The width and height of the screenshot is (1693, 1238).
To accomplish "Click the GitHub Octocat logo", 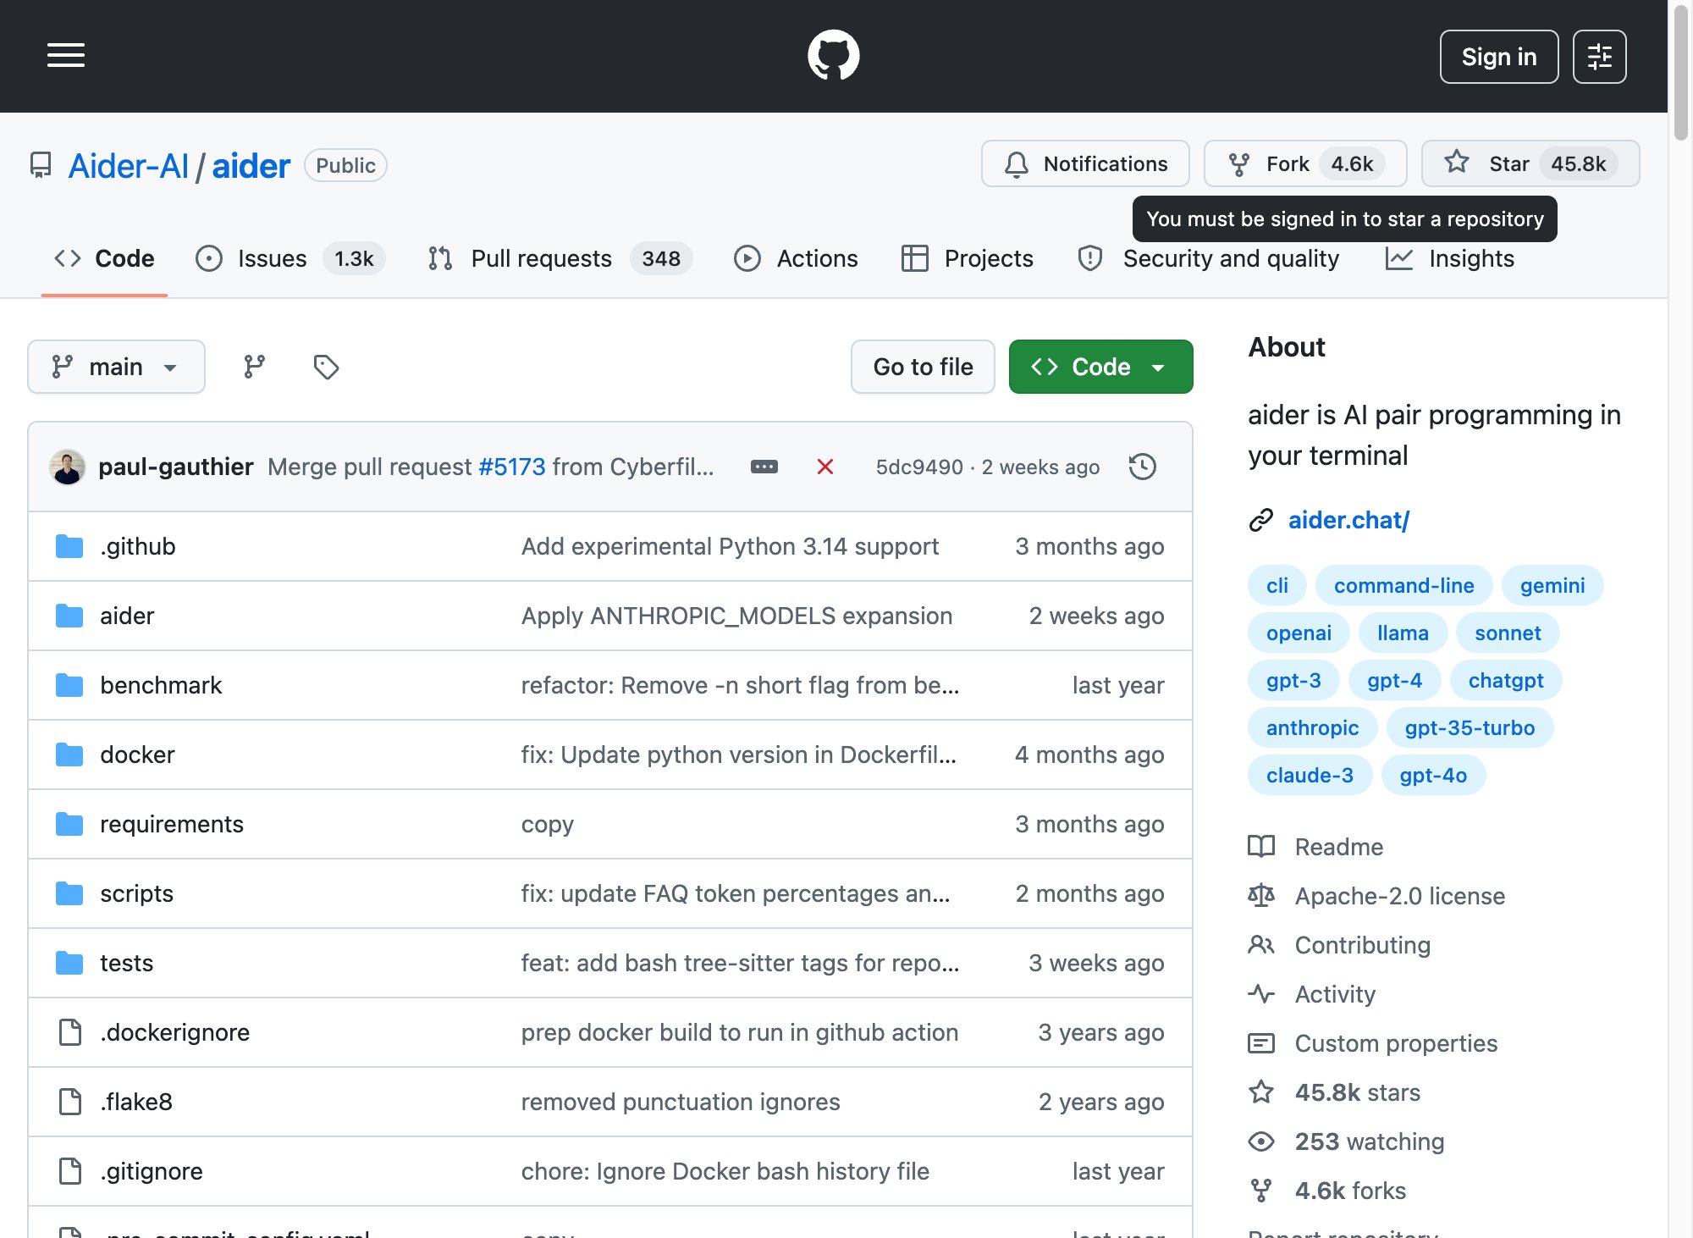I will 834,56.
